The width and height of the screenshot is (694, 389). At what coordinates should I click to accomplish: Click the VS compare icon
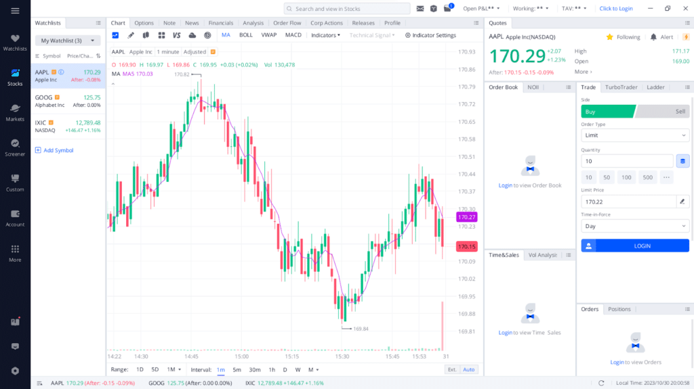177,35
